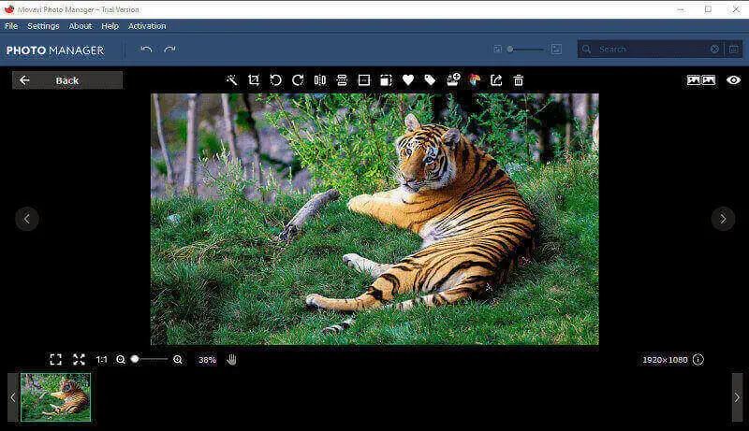This screenshot has width=749, height=431.
Task: Go to next photo with right arrow
Action: (x=723, y=219)
